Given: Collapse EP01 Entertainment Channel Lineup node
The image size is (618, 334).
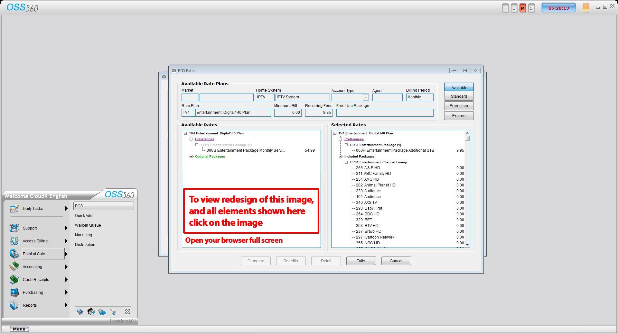Looking at the screenshot, I should point(346,162).
